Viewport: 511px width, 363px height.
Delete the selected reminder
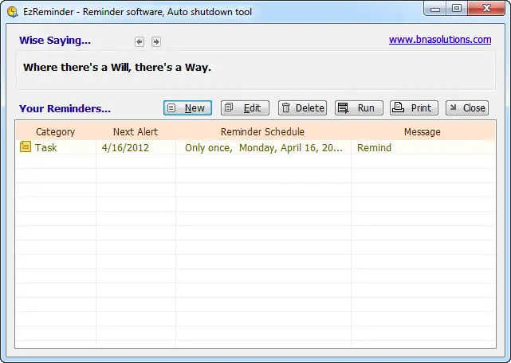[x=302, y=107]
